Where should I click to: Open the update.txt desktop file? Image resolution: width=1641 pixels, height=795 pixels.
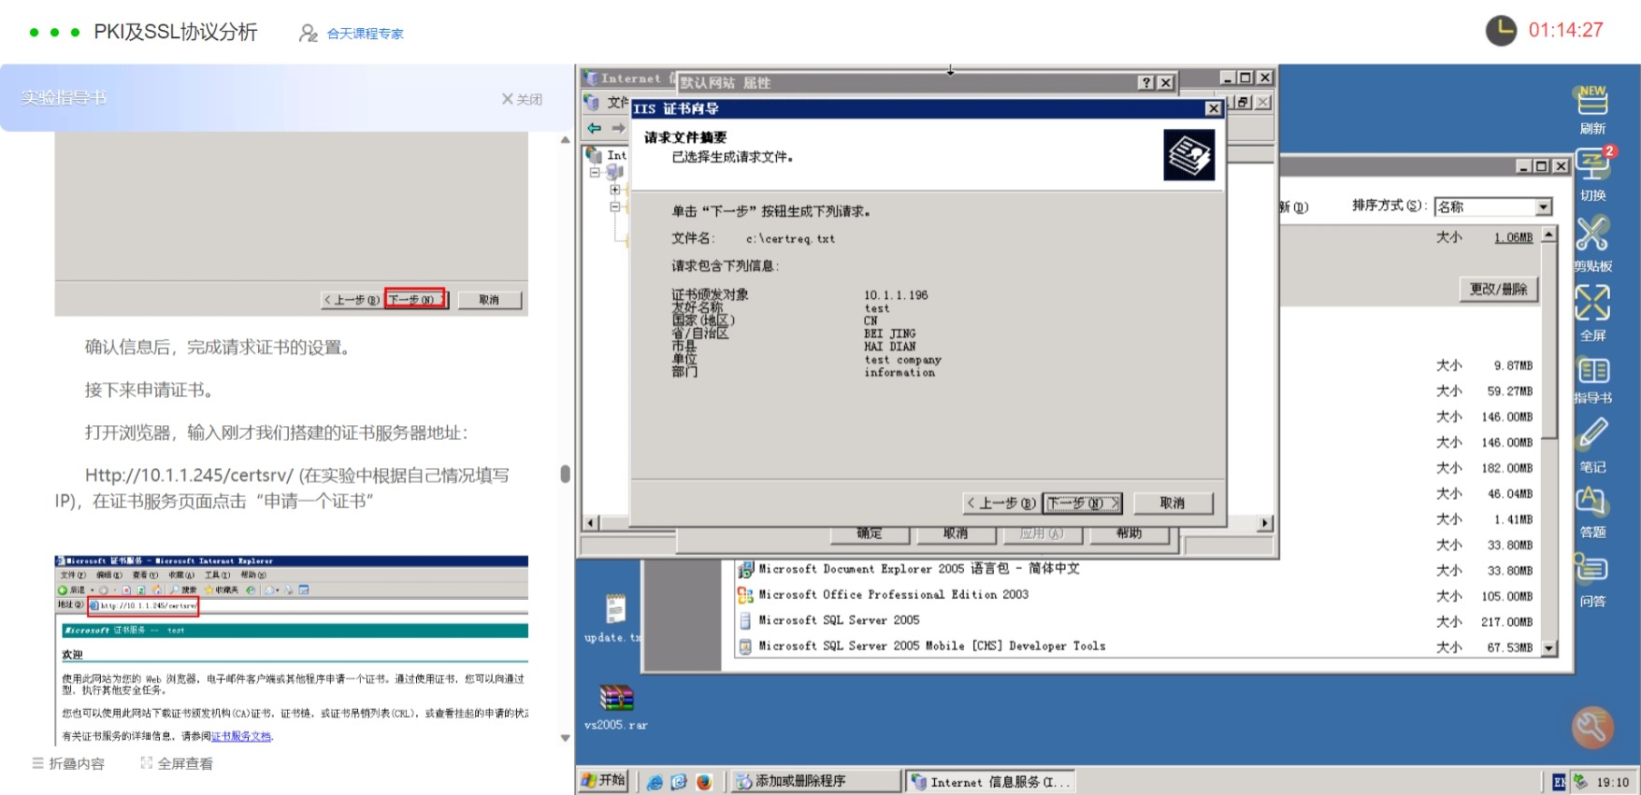(x=614, y=618)
